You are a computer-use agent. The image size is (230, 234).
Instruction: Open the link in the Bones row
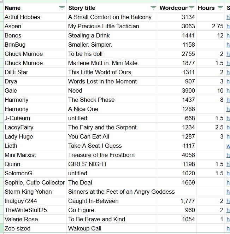(x=228, y=35)
